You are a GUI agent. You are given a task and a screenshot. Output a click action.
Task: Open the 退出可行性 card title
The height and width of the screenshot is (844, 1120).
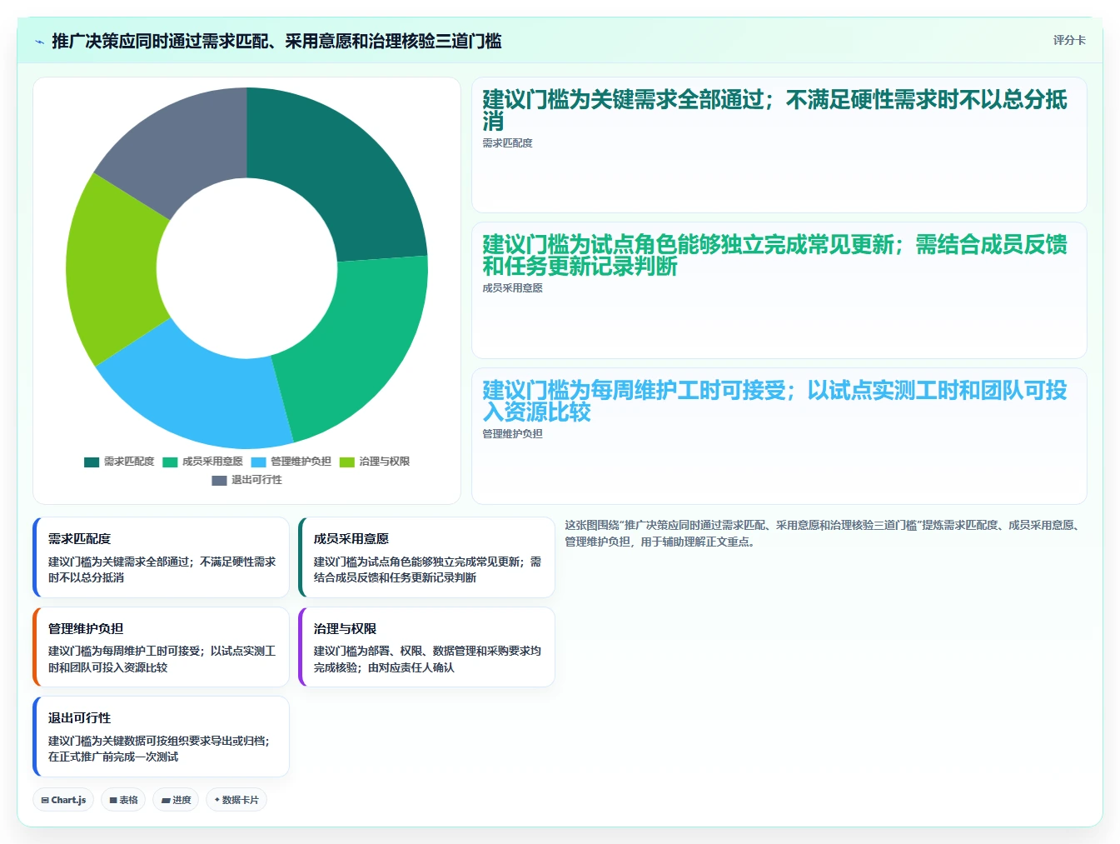80,718
